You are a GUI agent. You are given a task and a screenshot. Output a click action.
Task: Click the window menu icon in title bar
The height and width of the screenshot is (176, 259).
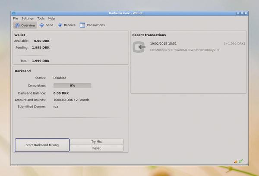pos(14,13)
